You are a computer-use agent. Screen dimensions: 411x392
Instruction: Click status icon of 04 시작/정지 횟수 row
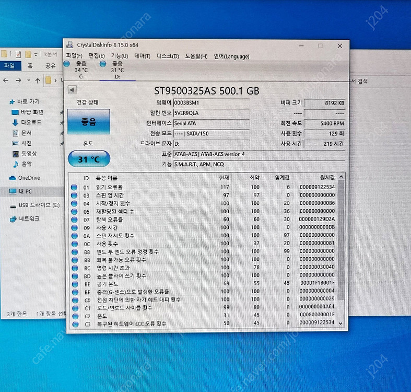coord(75,203)
